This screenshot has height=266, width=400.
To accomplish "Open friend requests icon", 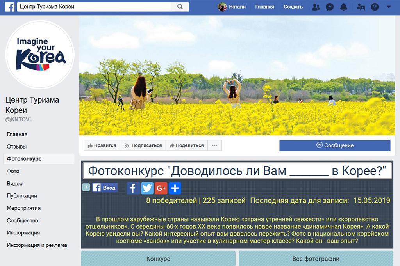I will tap(316, 7).
